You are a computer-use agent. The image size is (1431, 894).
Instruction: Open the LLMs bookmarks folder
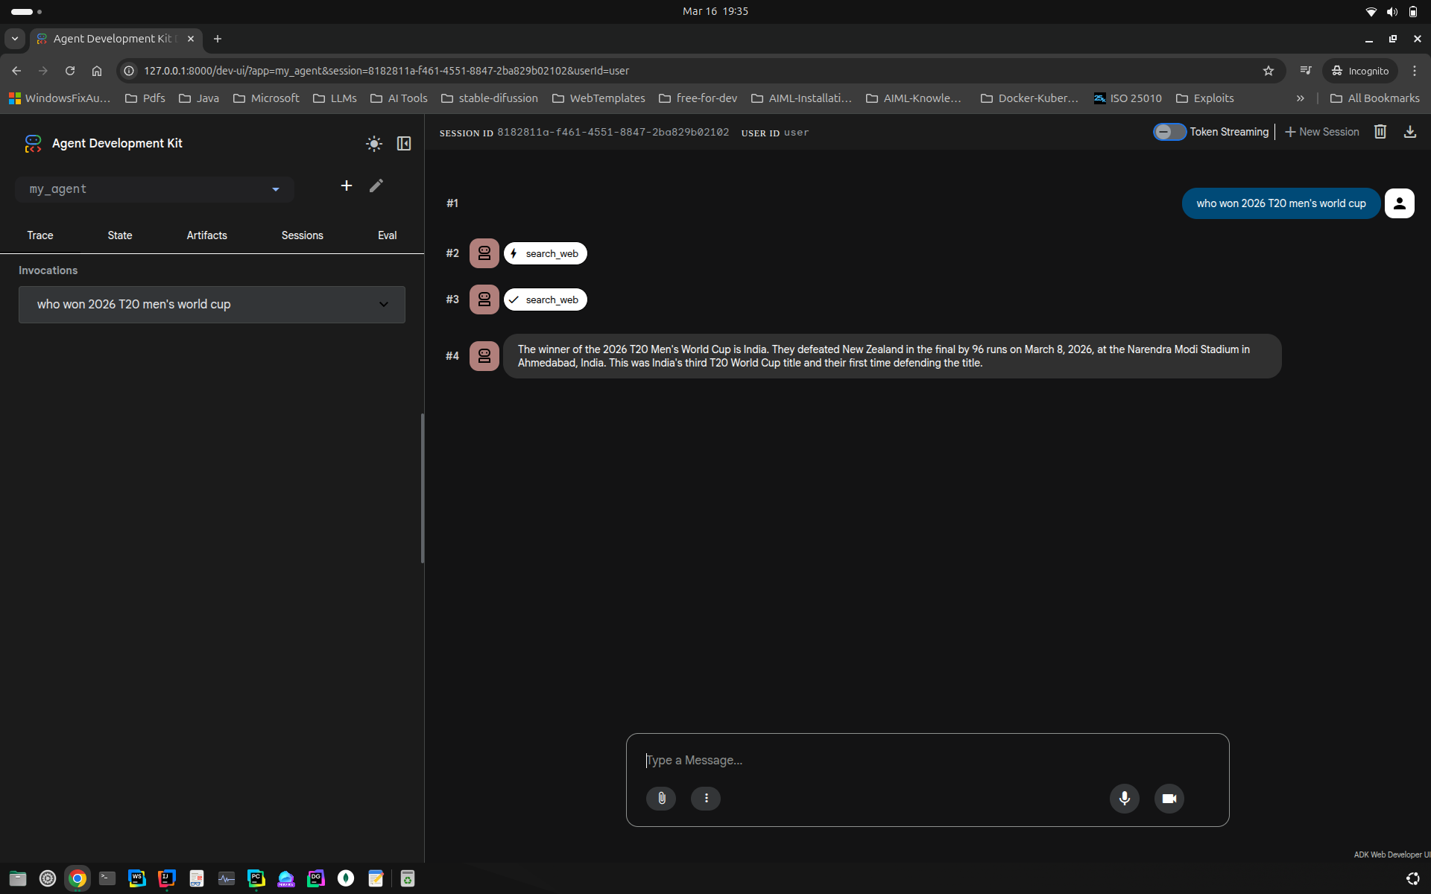[x=335, y=98]
